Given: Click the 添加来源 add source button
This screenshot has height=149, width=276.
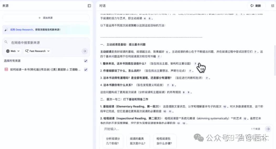Looking at the screenshot, I should point(46,18).
